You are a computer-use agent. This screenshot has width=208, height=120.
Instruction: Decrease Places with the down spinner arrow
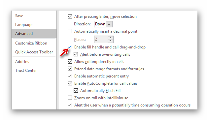click(110, 41)
